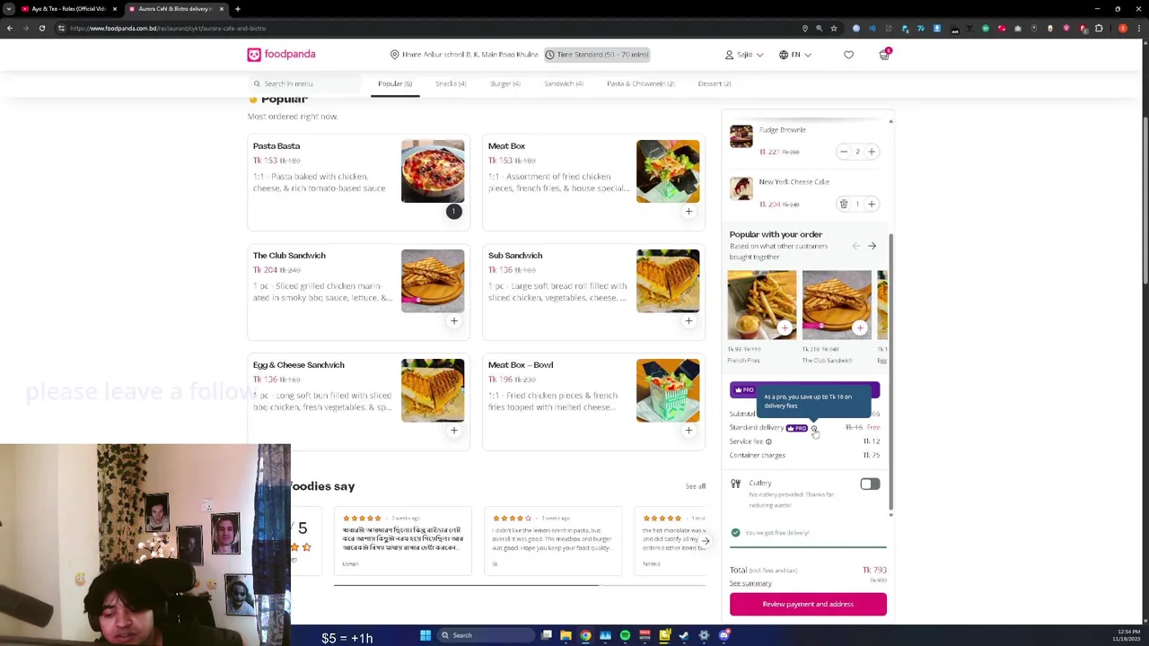
Task: Click the free delivery progress bar
Action: click(x=808, y=546)
